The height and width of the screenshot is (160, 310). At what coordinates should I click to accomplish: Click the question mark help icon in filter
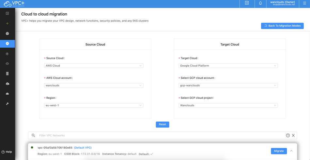coord(288,135)
